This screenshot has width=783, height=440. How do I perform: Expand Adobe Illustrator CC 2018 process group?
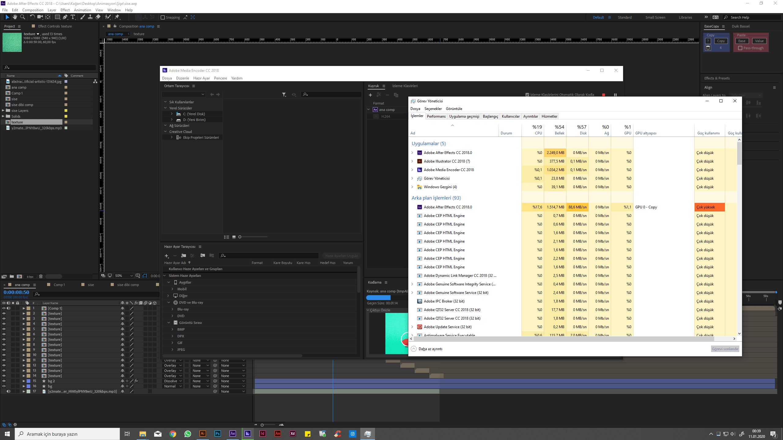click(x=412, y=161)
